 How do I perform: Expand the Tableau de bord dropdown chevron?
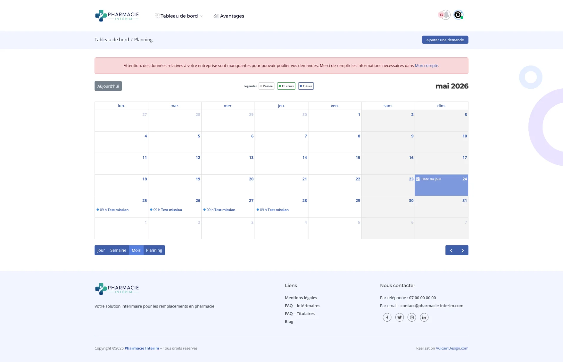[x=201, y=16]
